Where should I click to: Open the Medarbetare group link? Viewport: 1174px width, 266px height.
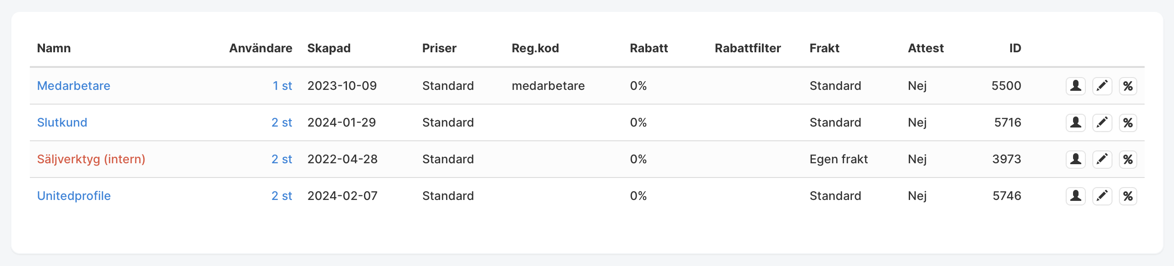(73, 86)
